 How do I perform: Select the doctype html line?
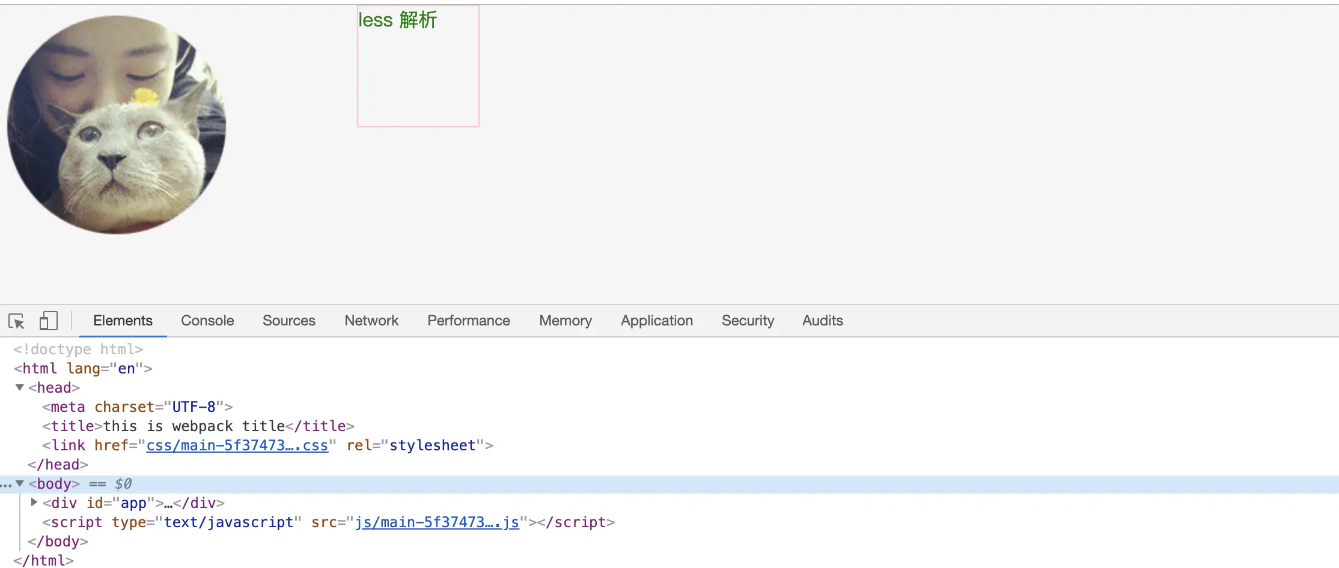[78, 349]
